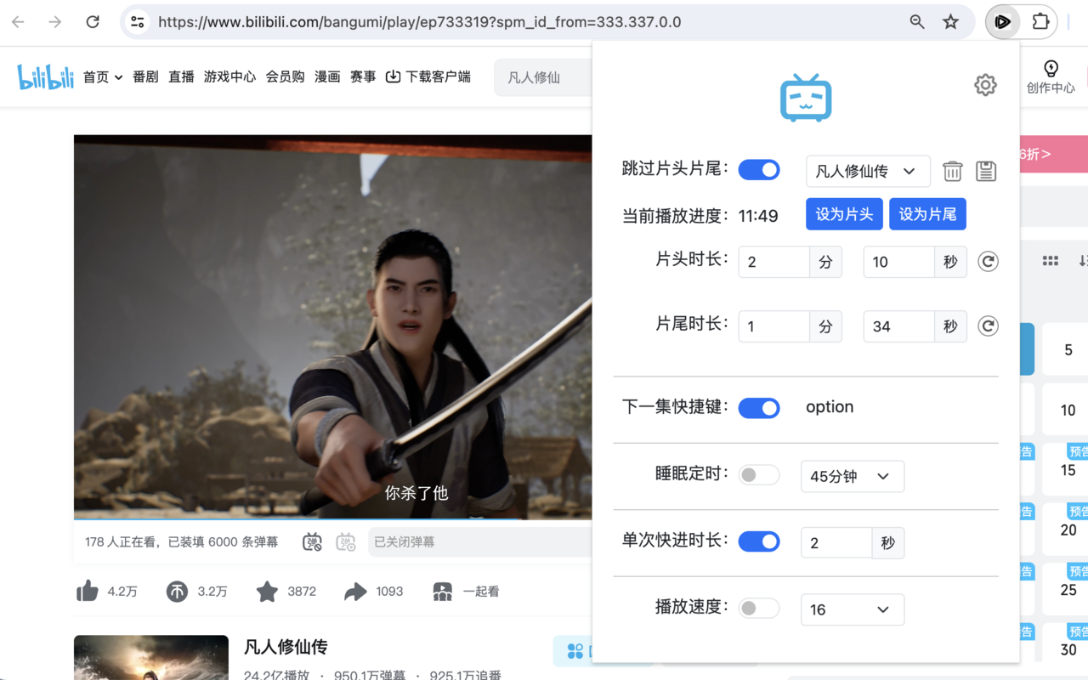Viewport: 1088px width, 680px height.
Task: Click the 片头时长 seconds field
Action: tap(898, 262)
